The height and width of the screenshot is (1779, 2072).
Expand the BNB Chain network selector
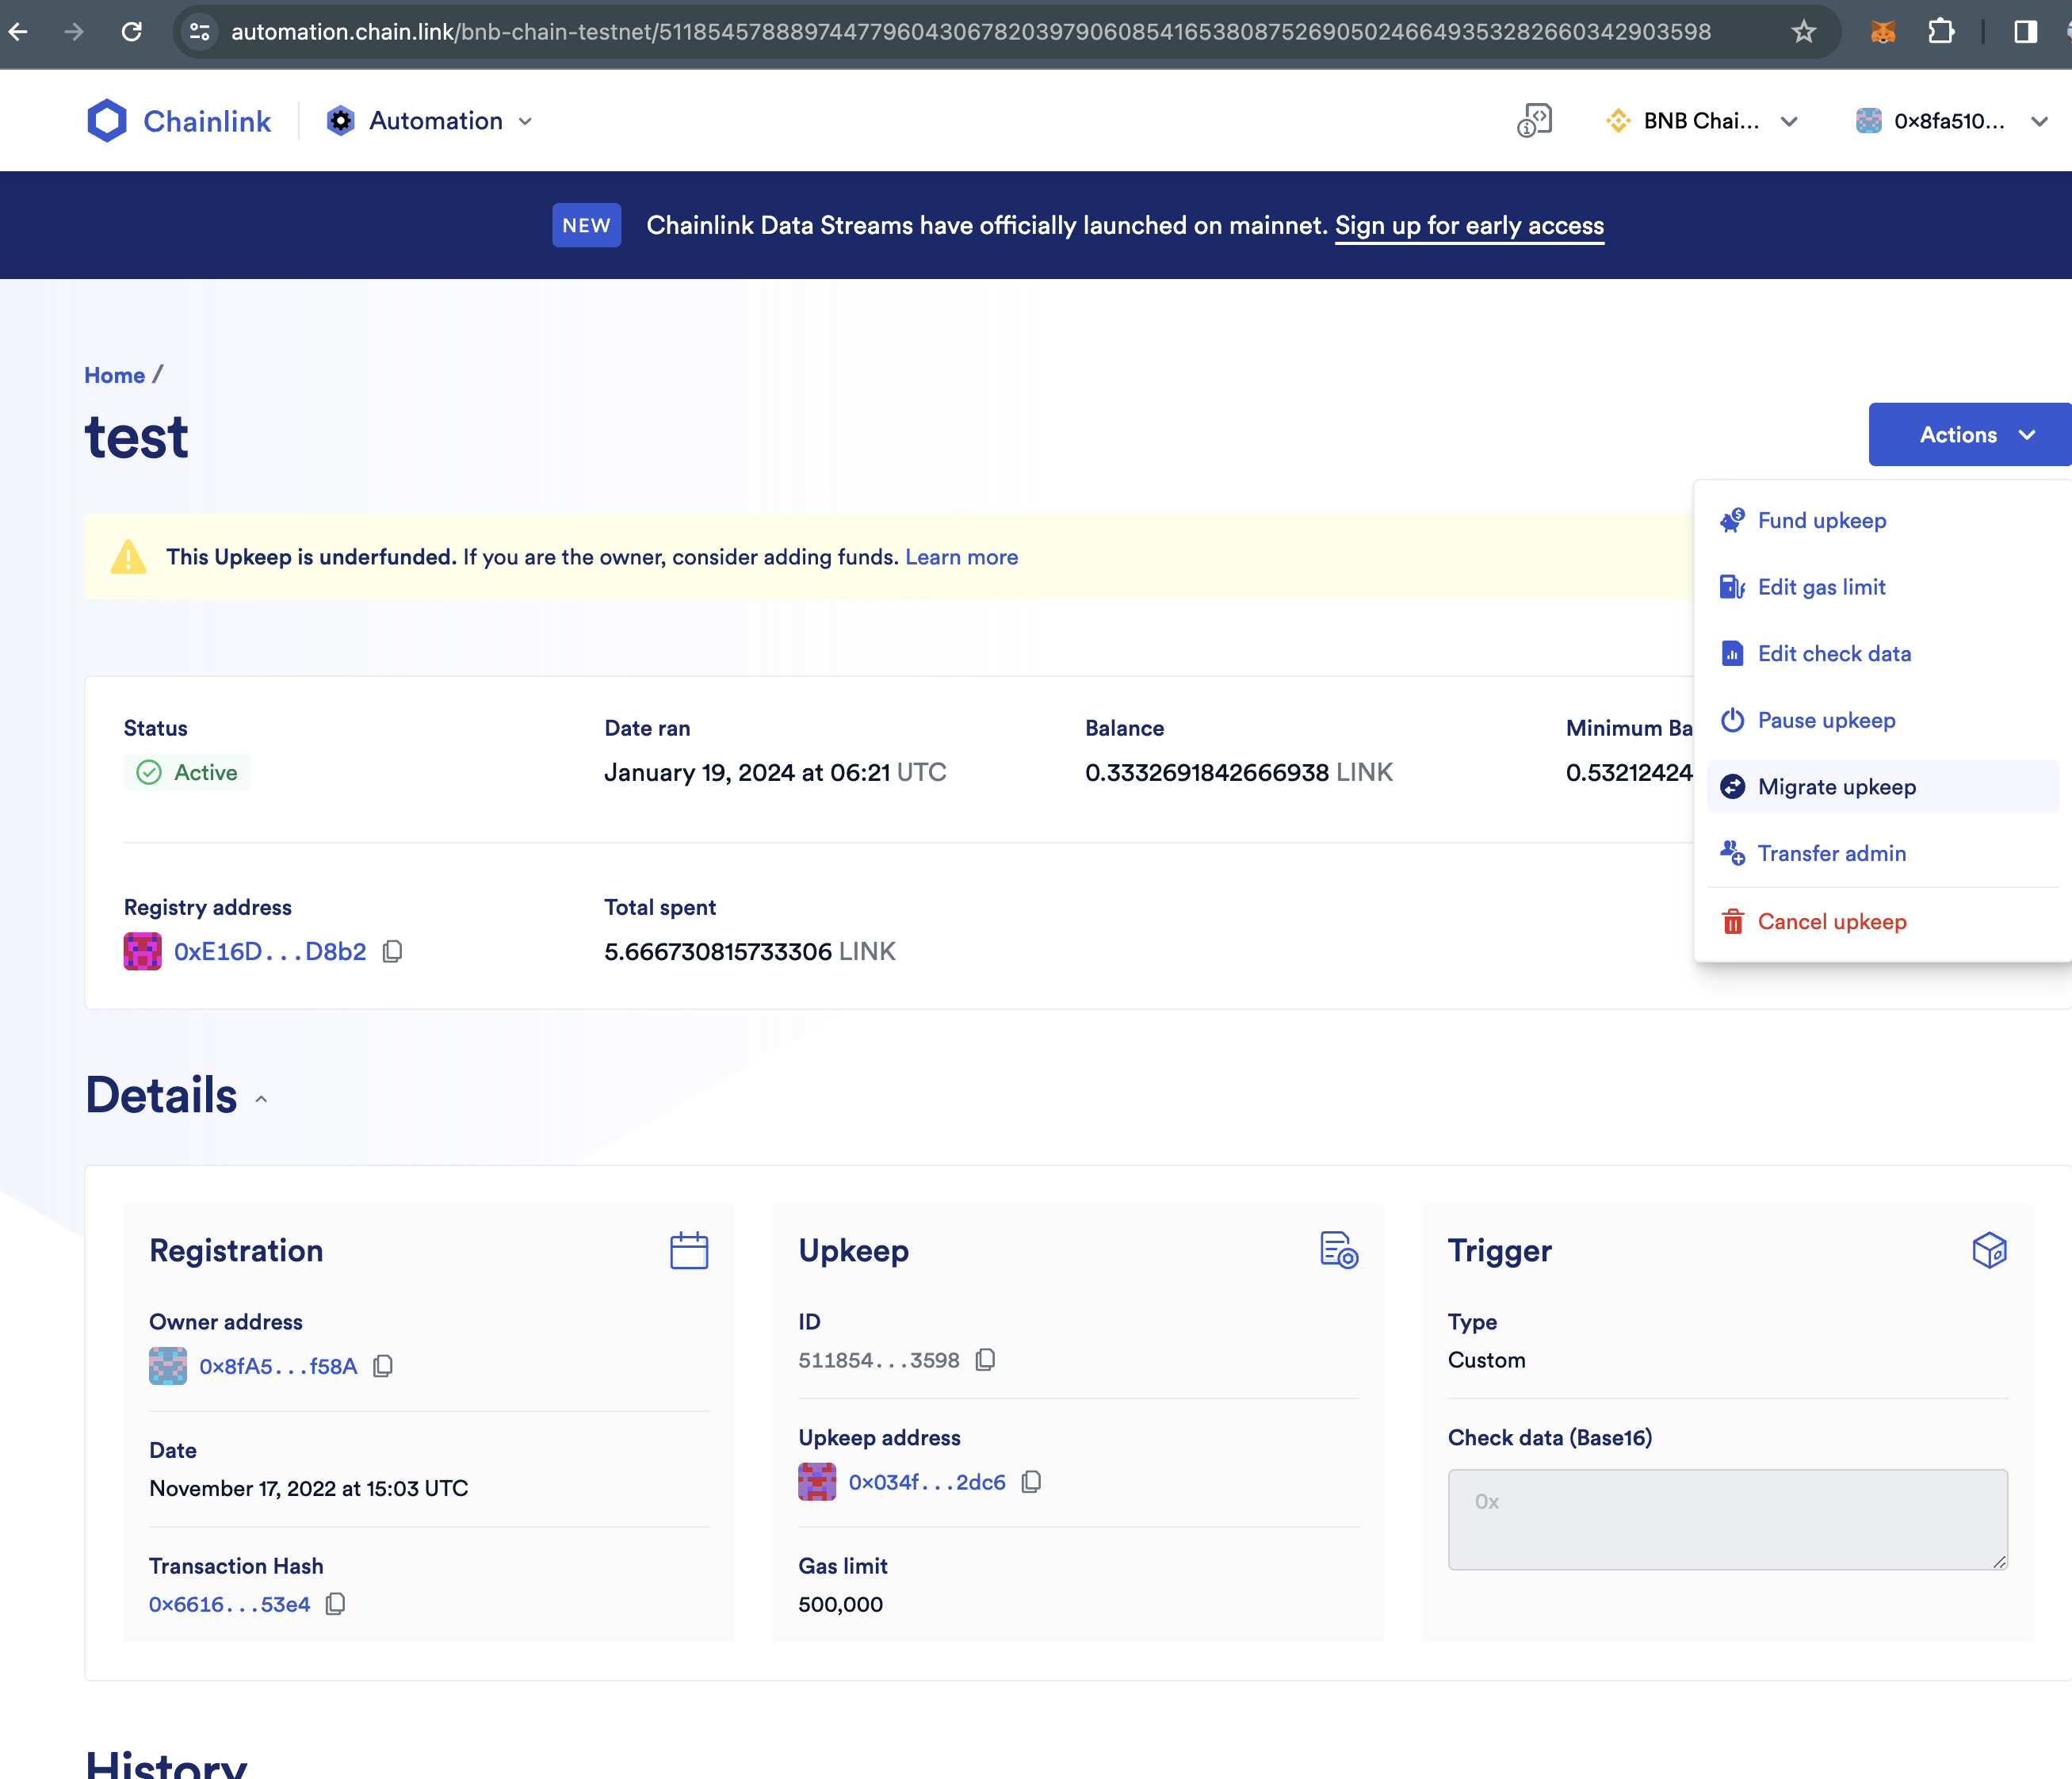[x=1702, y=121]
